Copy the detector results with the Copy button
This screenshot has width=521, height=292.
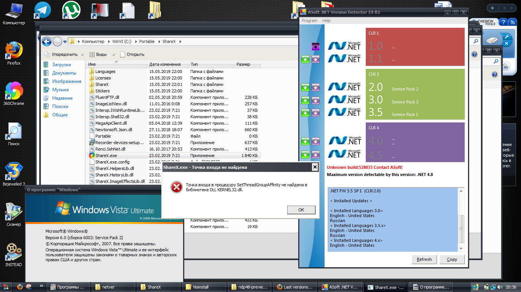click(452, 259)
